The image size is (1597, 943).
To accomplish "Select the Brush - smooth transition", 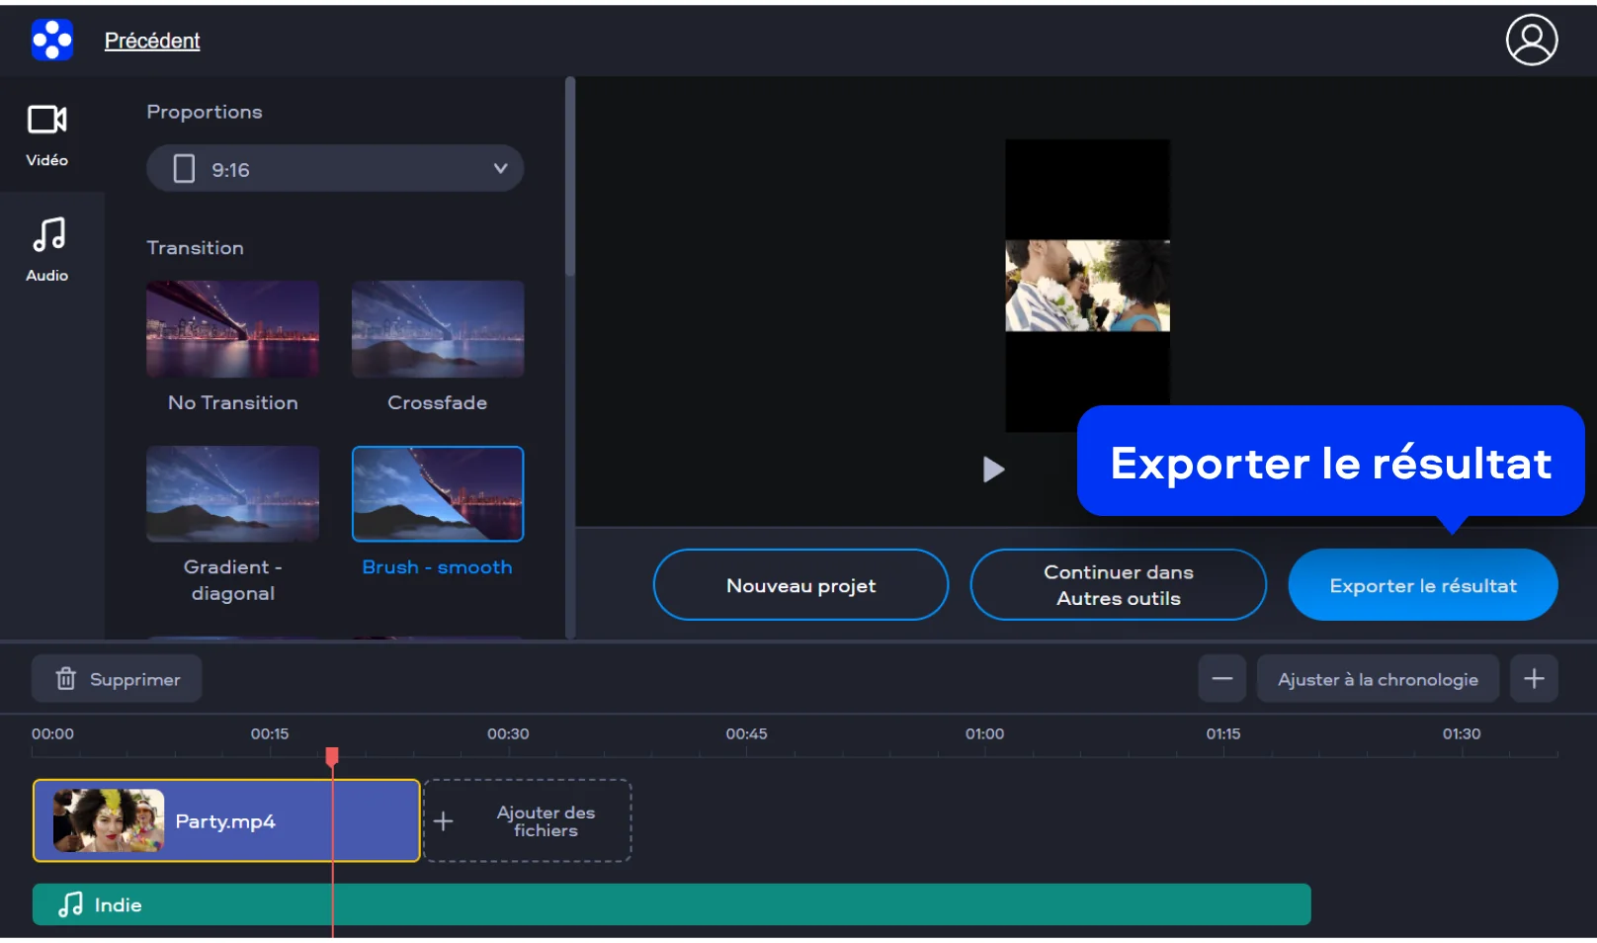I will (437, 494).
